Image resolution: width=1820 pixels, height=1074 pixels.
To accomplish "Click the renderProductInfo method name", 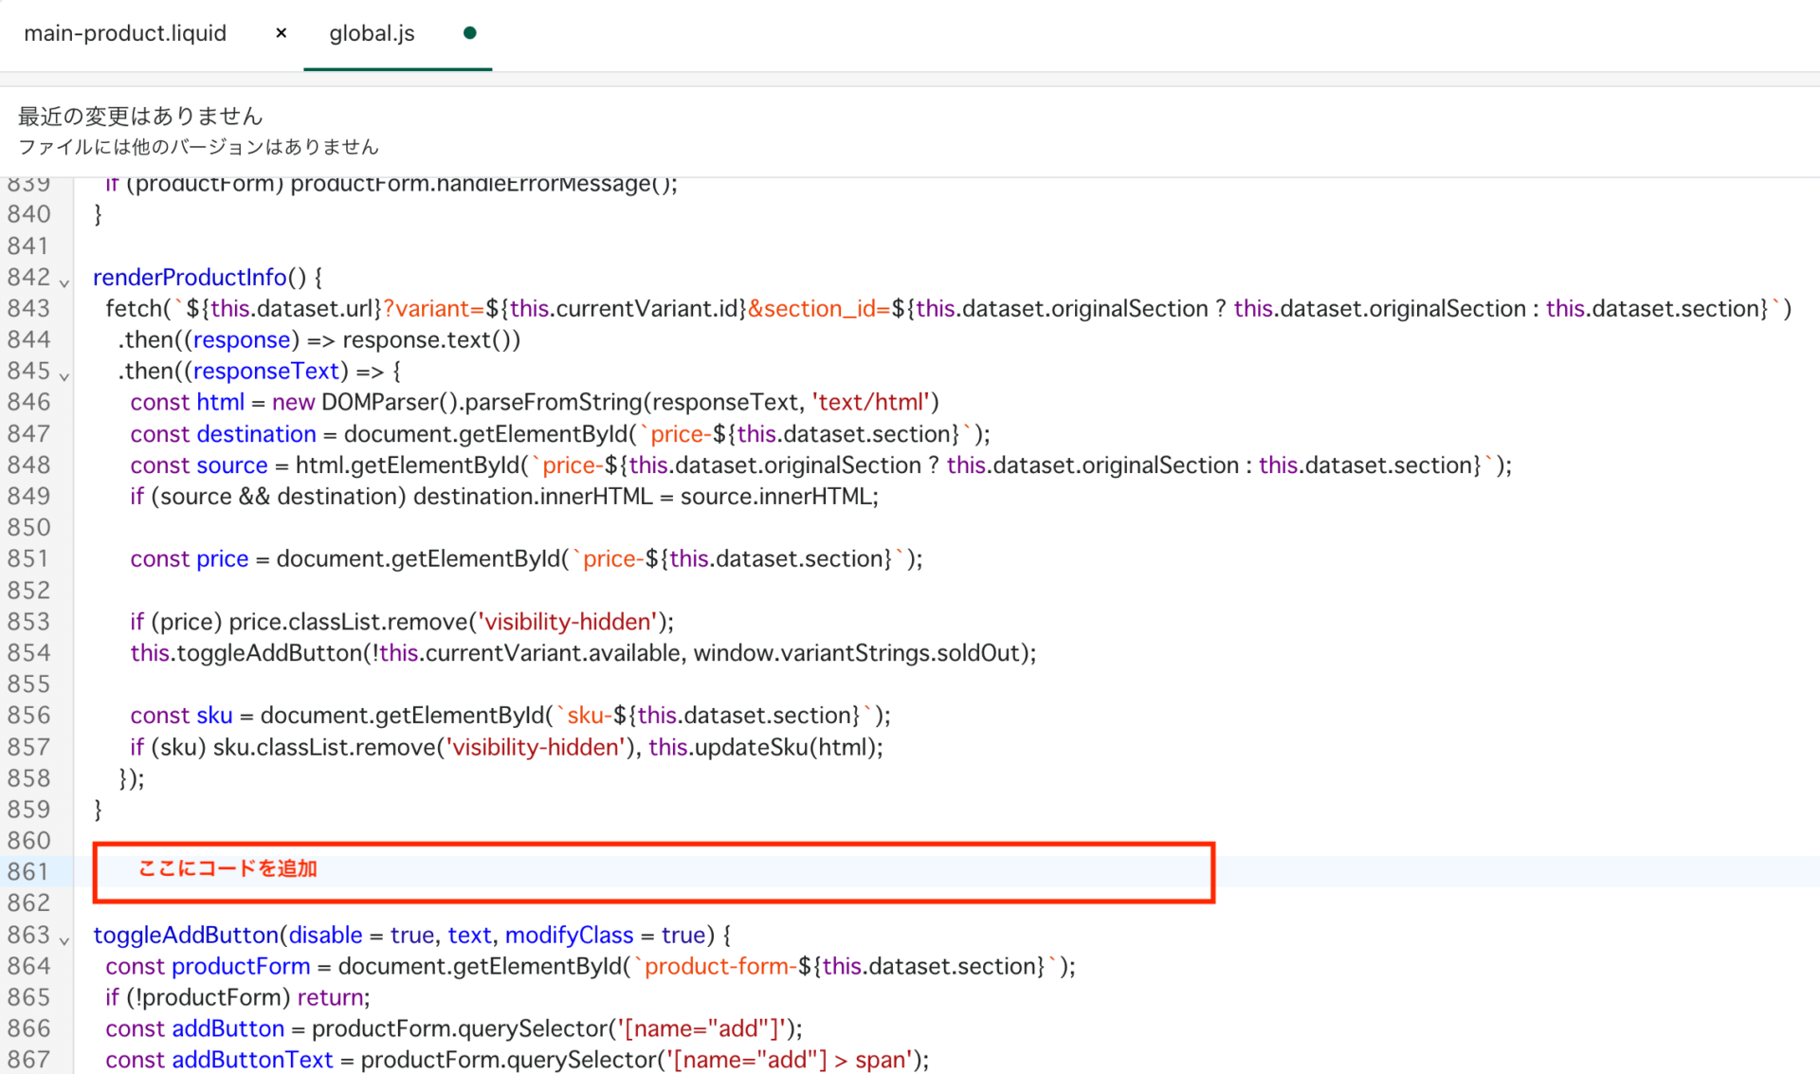I will (190, 277).
